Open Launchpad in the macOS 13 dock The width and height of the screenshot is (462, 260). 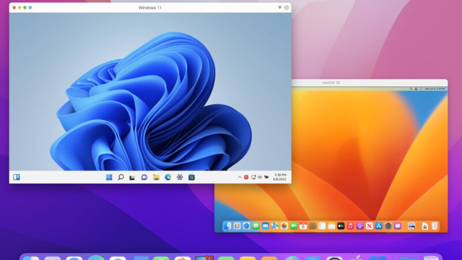coord(237,226)
